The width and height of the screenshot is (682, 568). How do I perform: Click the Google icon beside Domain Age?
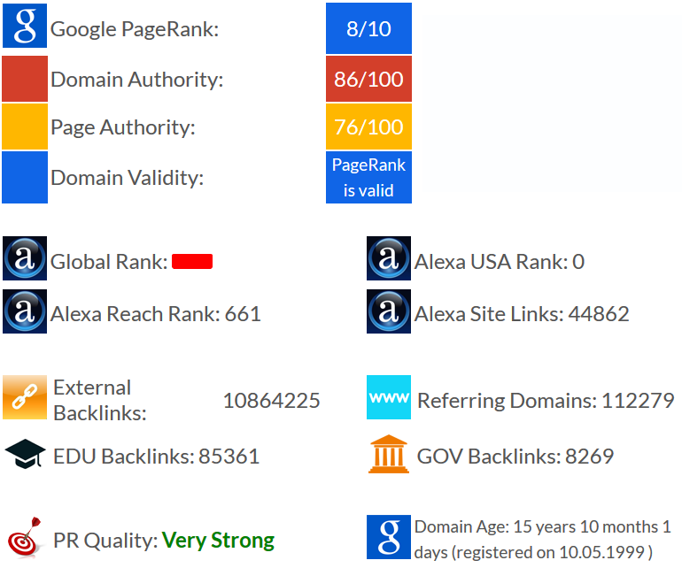tap(389, 537)
